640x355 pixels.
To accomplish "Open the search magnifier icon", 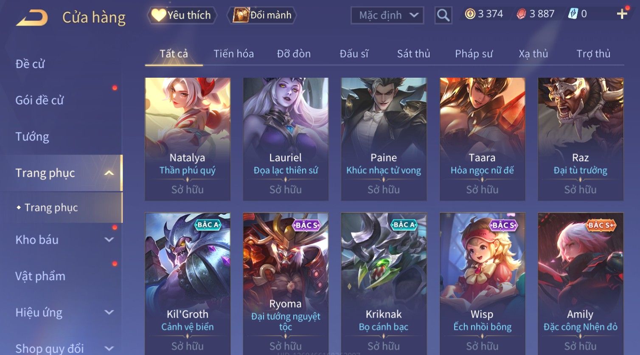I will 443,15.
